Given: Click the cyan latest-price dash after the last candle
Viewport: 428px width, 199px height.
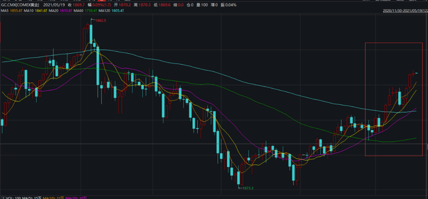Looking at the screenshot, I should [x=417, y=73].
